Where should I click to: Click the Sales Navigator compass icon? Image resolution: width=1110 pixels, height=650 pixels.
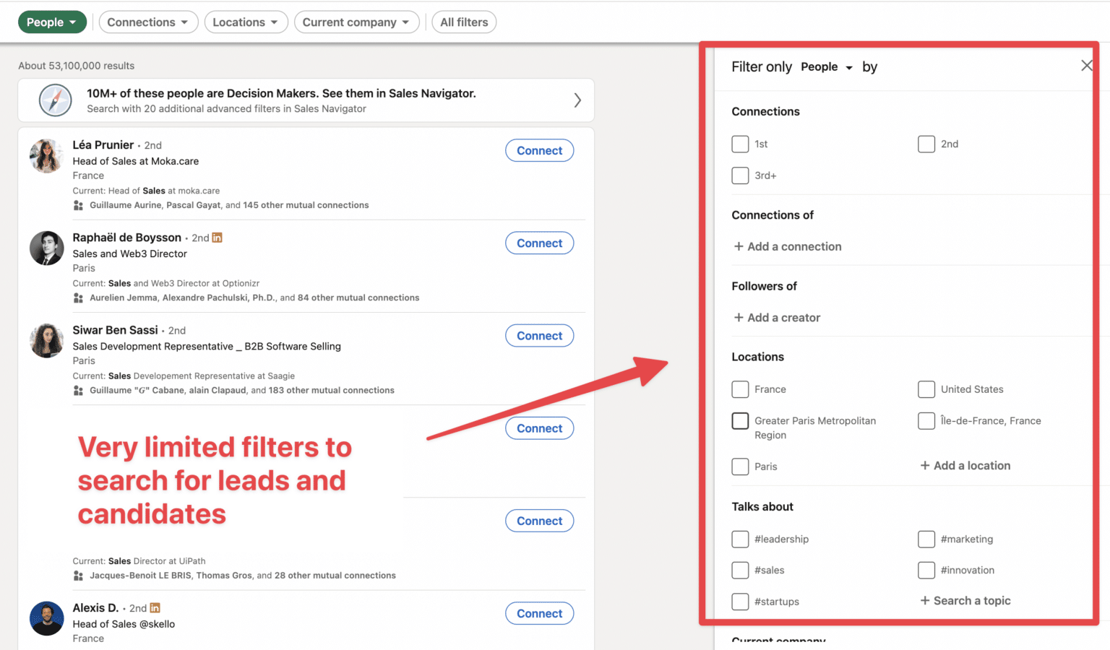tap(55, 100)
